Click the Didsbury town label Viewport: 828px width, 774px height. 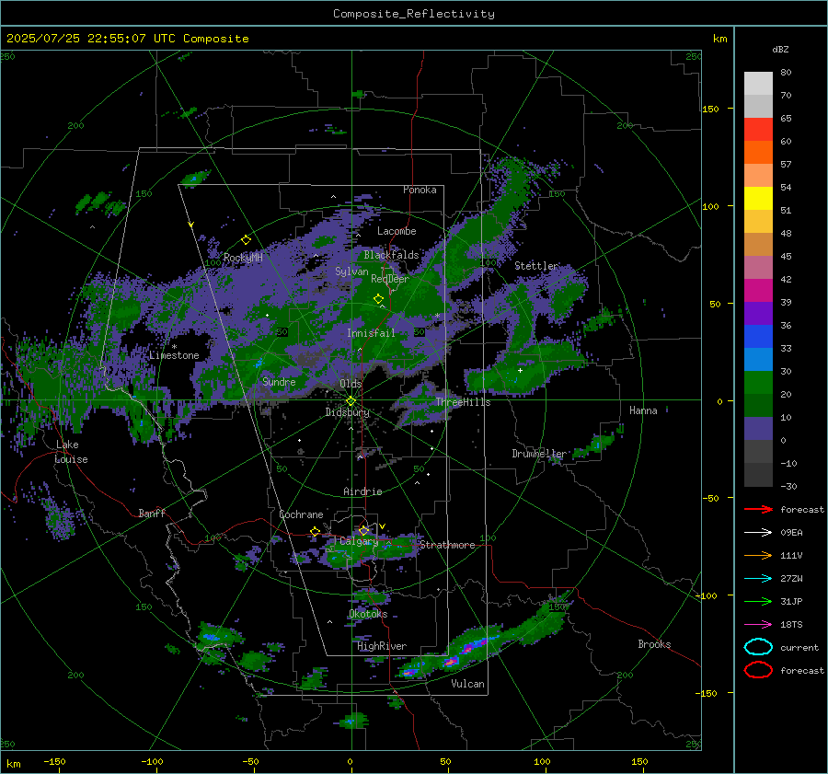click(x=348, y=412)
